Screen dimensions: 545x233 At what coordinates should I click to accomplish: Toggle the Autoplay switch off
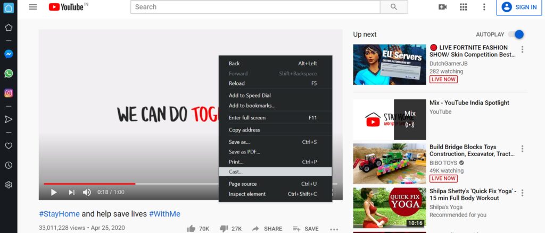coord(516,34)
